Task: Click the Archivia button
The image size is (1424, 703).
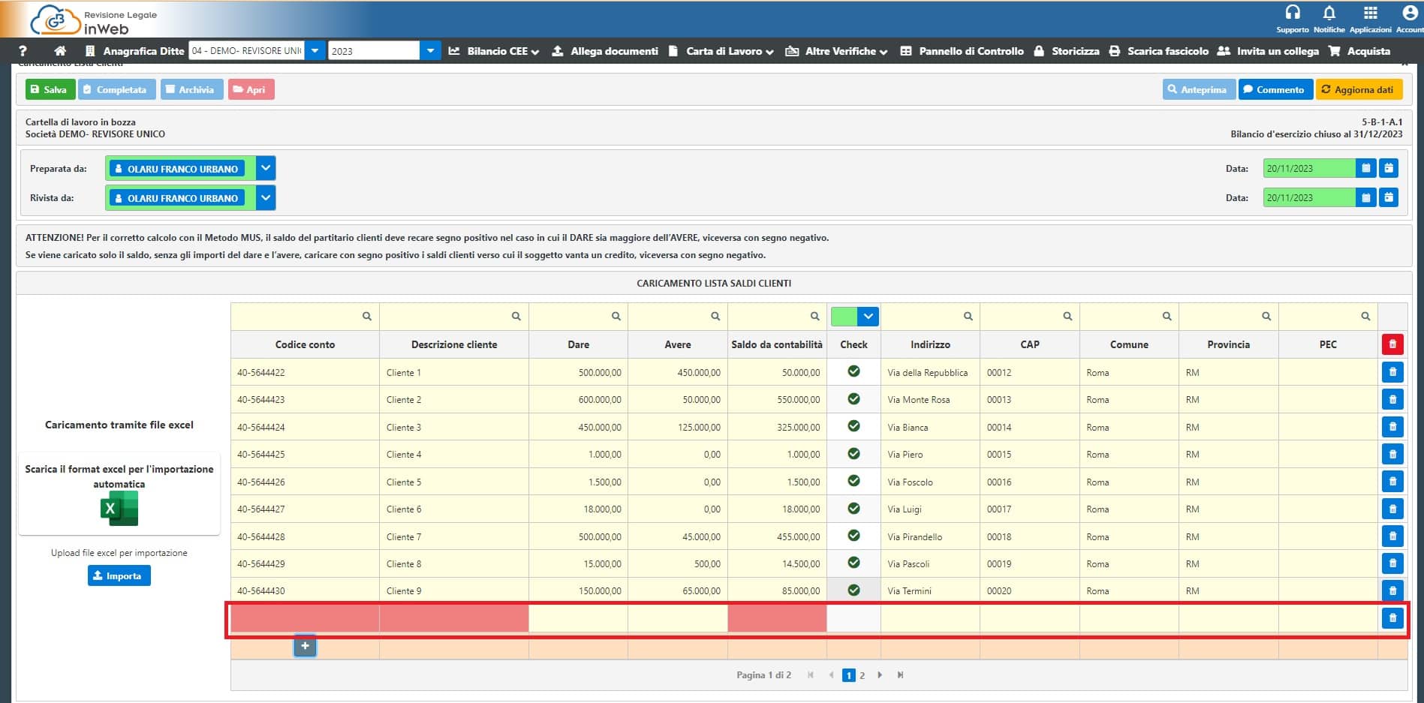Action: pos(191,89)
